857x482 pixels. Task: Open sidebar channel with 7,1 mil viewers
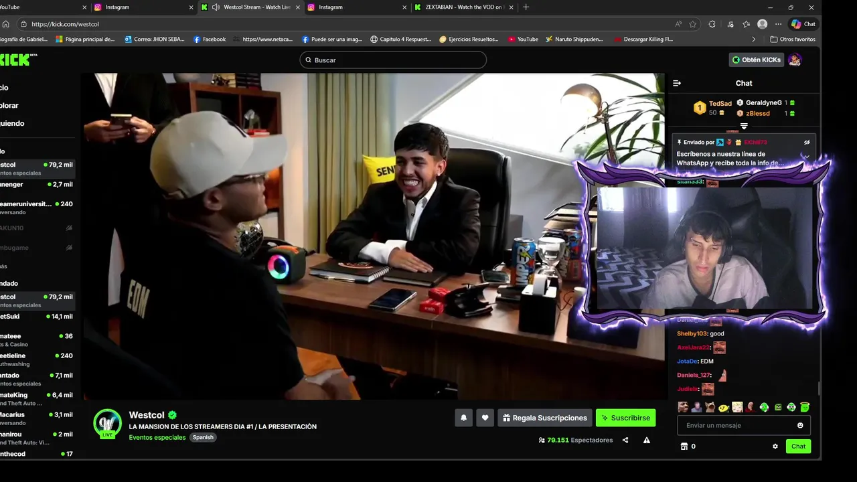coord(37,379)
